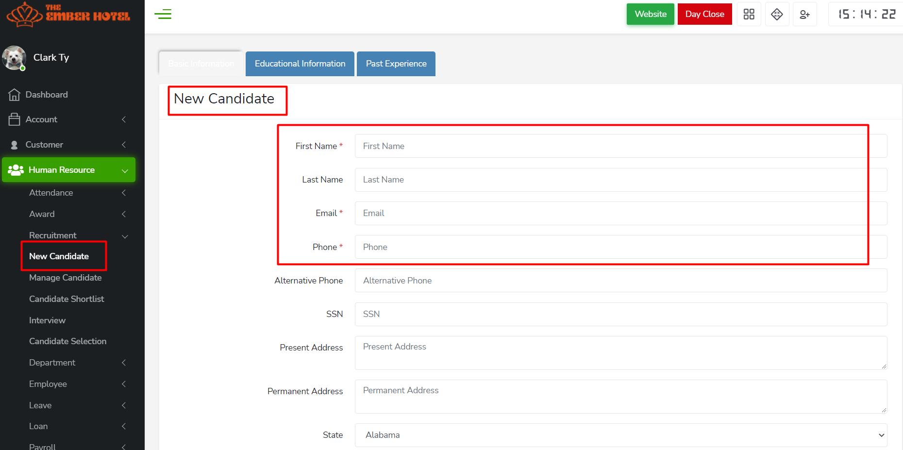Click The Ember Hotel logo
The width and height of the screenshot is (903, 450).
[68, 14]
